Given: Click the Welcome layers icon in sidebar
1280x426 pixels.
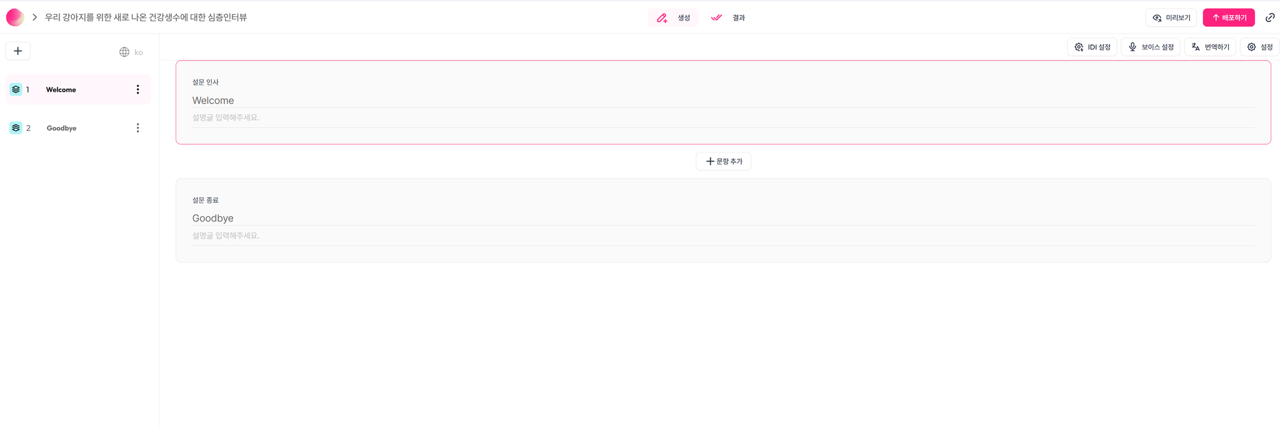Looking at the screenshot, I should click(x=16, y=90).
